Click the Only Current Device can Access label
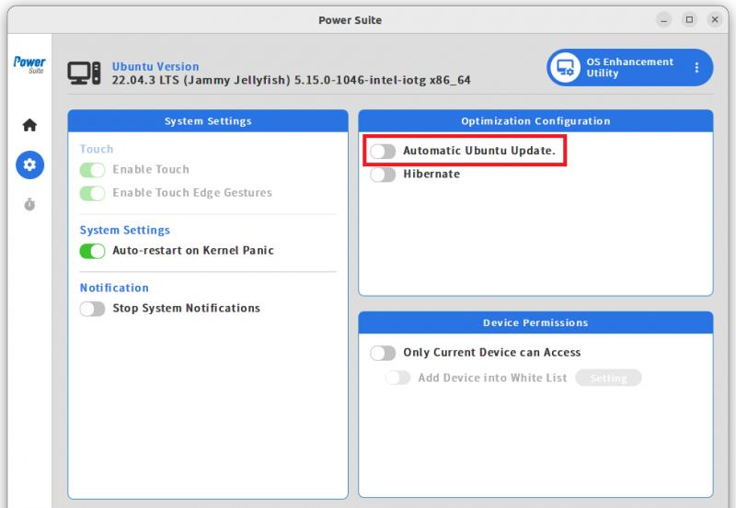The image size is (736, 508). 492,353
